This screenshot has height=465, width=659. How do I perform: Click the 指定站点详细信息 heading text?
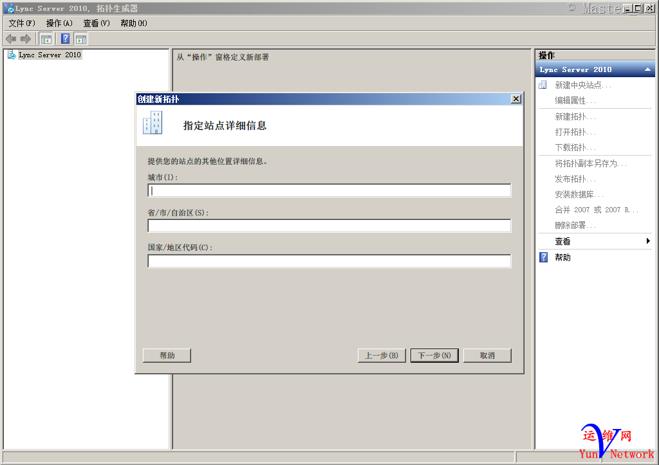(225, 125)
